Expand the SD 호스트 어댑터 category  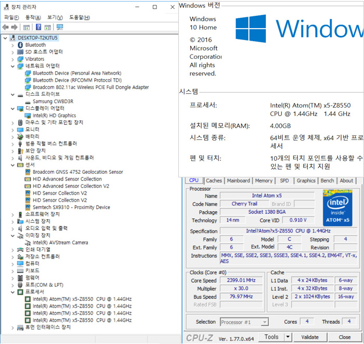(x=13, y=52)
